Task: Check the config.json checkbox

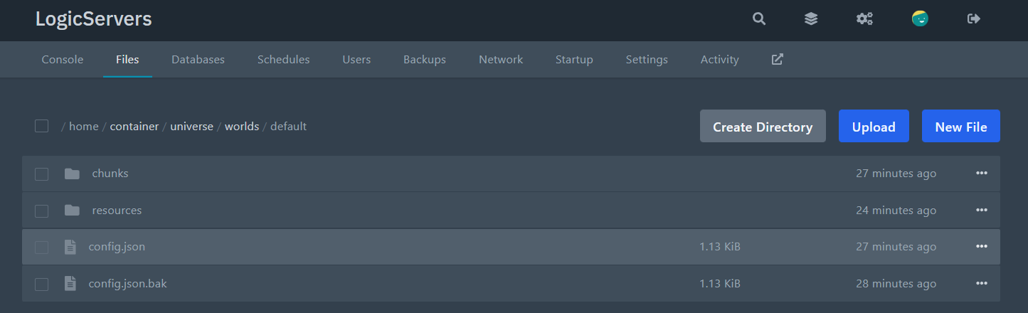Action: pyautogui.click(x=42, y=248)
